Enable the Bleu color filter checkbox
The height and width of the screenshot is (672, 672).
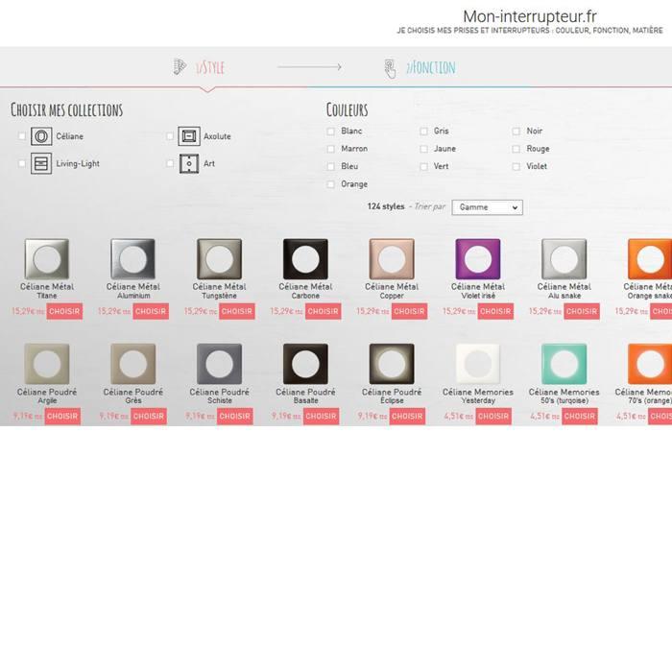[x=330, y=166]
